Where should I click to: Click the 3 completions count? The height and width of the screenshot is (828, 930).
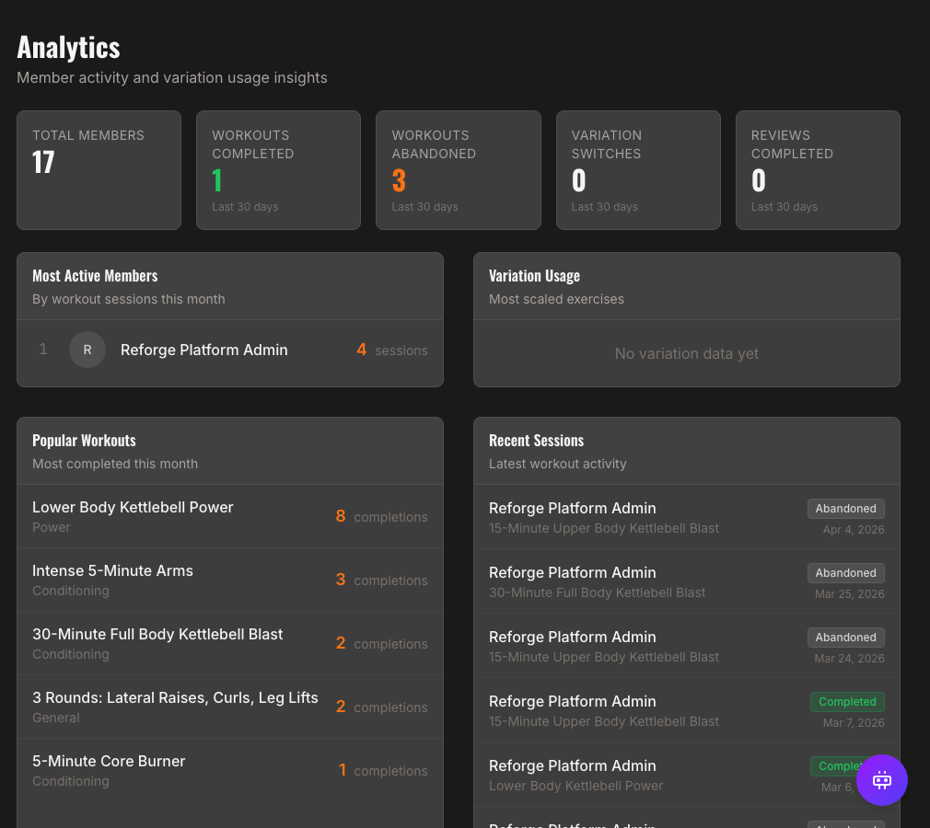[381, 580]
